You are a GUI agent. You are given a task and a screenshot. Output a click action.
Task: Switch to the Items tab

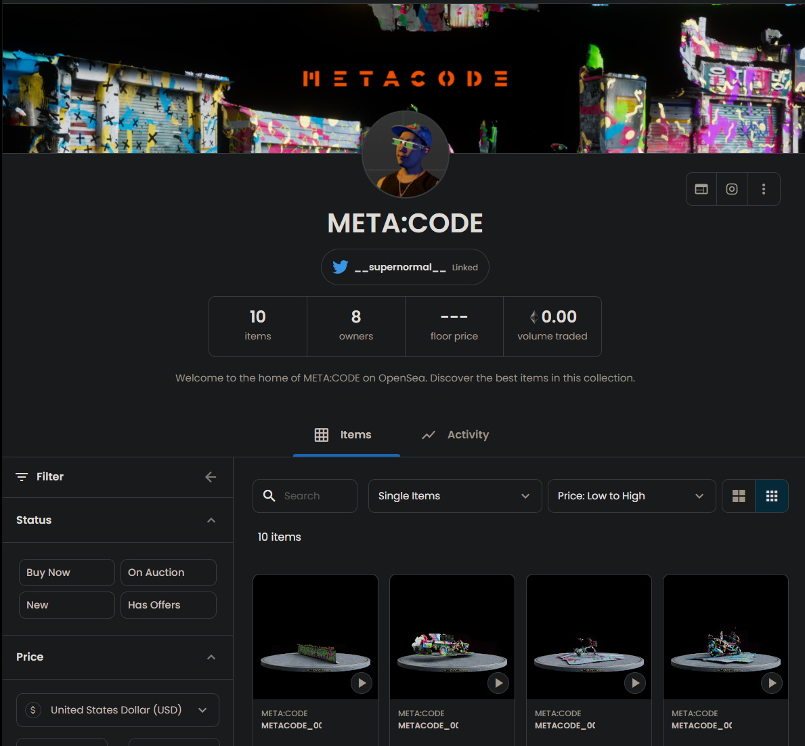(x=347, y=434)
